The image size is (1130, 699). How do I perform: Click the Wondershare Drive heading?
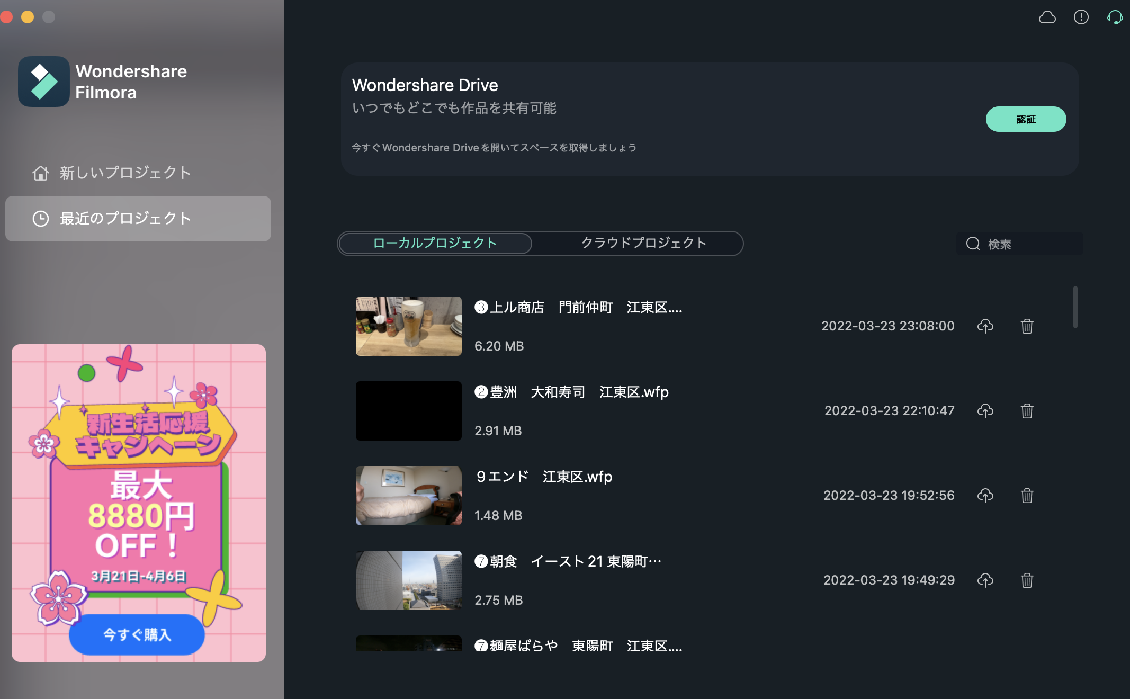[425, 85]
